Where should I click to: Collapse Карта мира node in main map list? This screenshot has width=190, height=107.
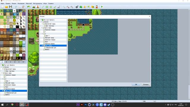(2, 73)
